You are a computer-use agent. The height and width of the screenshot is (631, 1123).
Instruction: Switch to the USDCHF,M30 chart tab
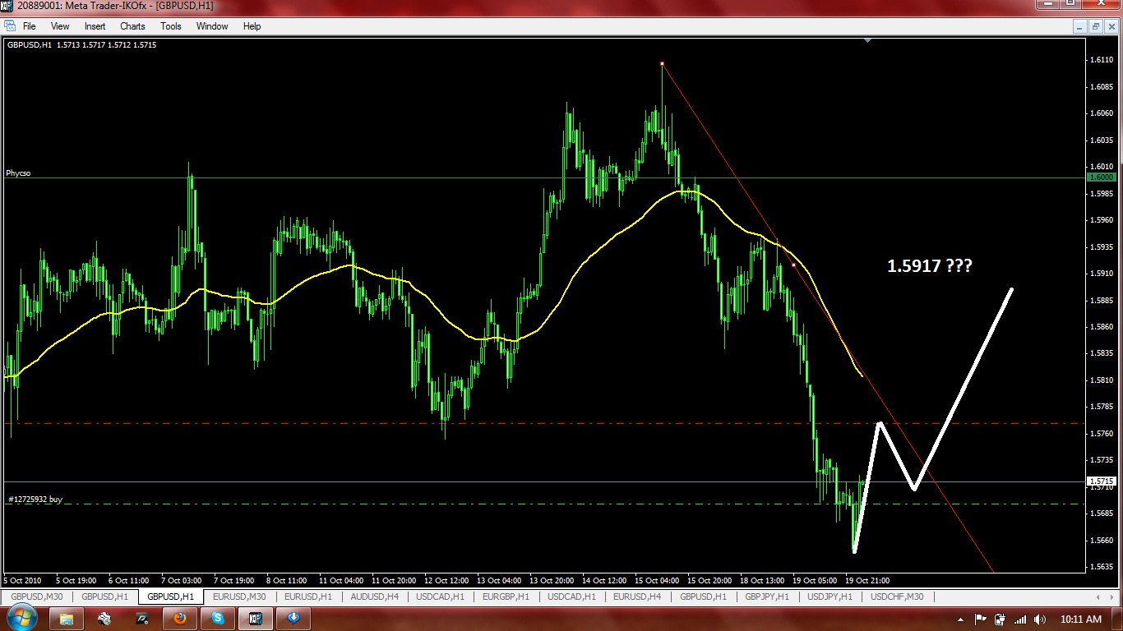[x=897, y=596]
